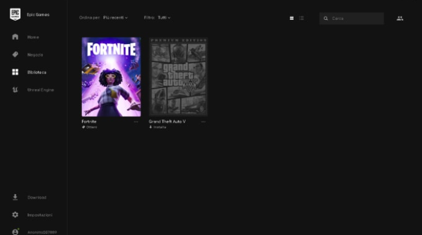This screenshot has width=422, height=235.
Task: Open Fortnite three-dots options menu
Action: (x=136, y=122)
